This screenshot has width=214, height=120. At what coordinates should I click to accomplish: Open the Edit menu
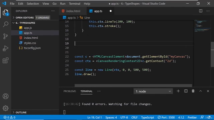[x=21, y=4]
